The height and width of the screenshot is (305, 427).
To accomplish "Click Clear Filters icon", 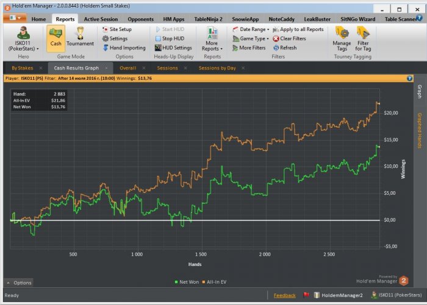I will [276, 38].
